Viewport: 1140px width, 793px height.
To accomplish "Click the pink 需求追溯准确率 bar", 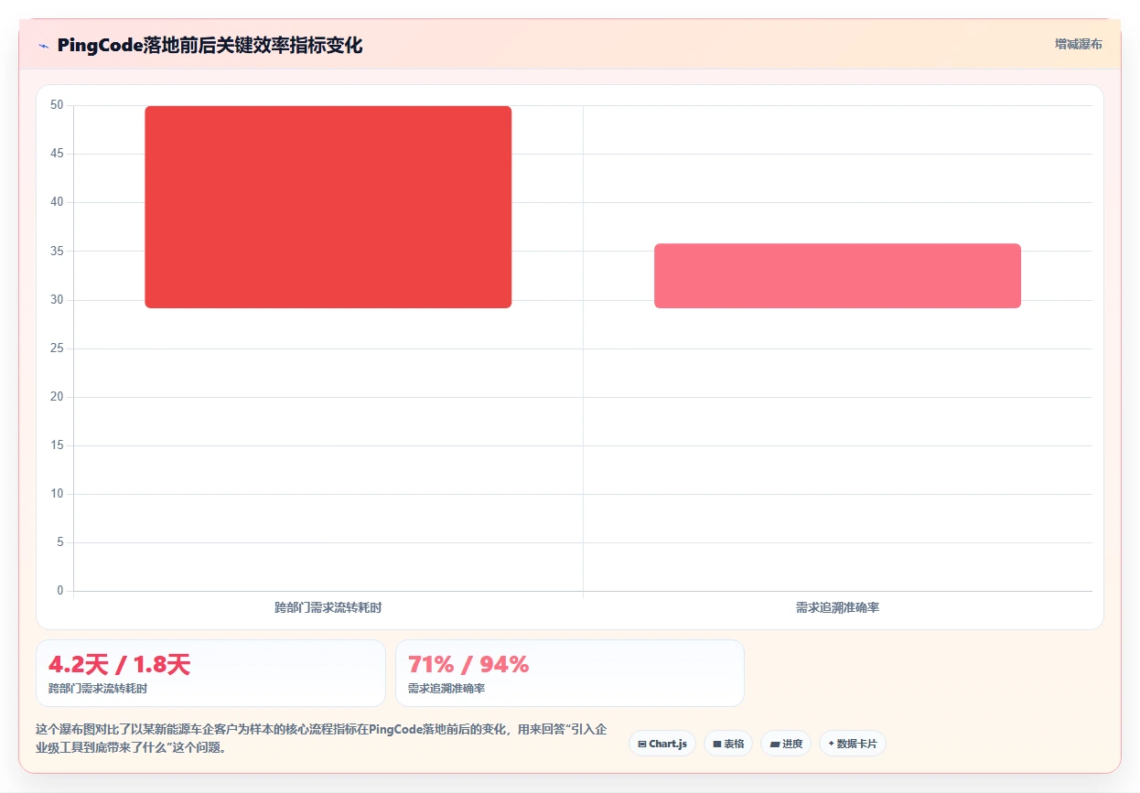I will coord(837,275).
